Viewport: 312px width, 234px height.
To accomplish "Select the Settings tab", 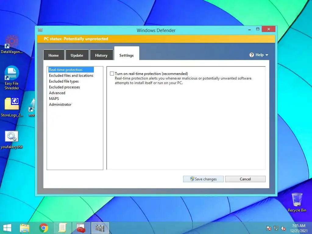I will tap(126, 54).
